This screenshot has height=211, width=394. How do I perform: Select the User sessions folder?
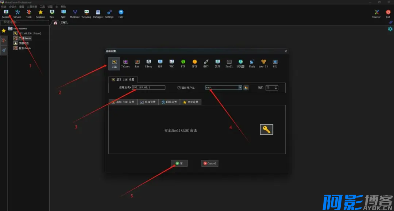(x=18, y=28)
